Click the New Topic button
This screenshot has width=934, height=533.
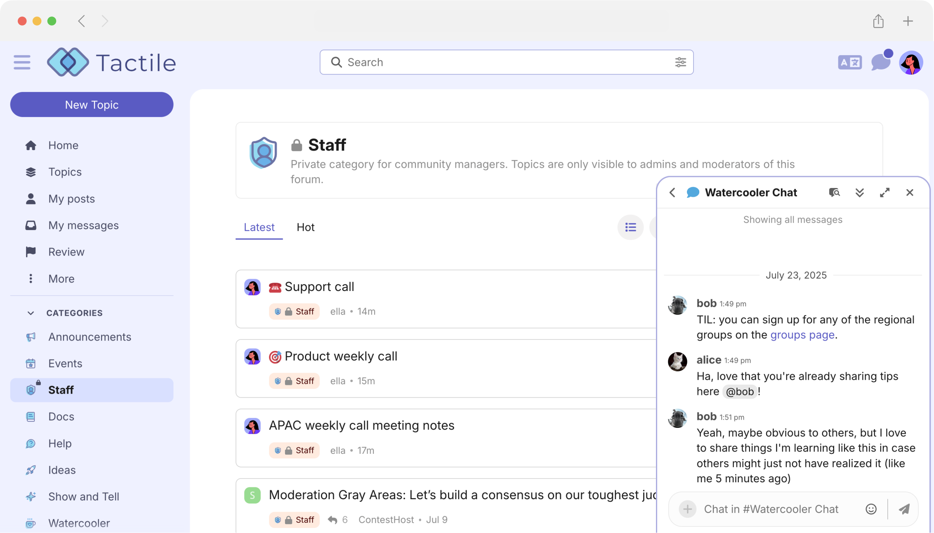[x=92, y=104]
